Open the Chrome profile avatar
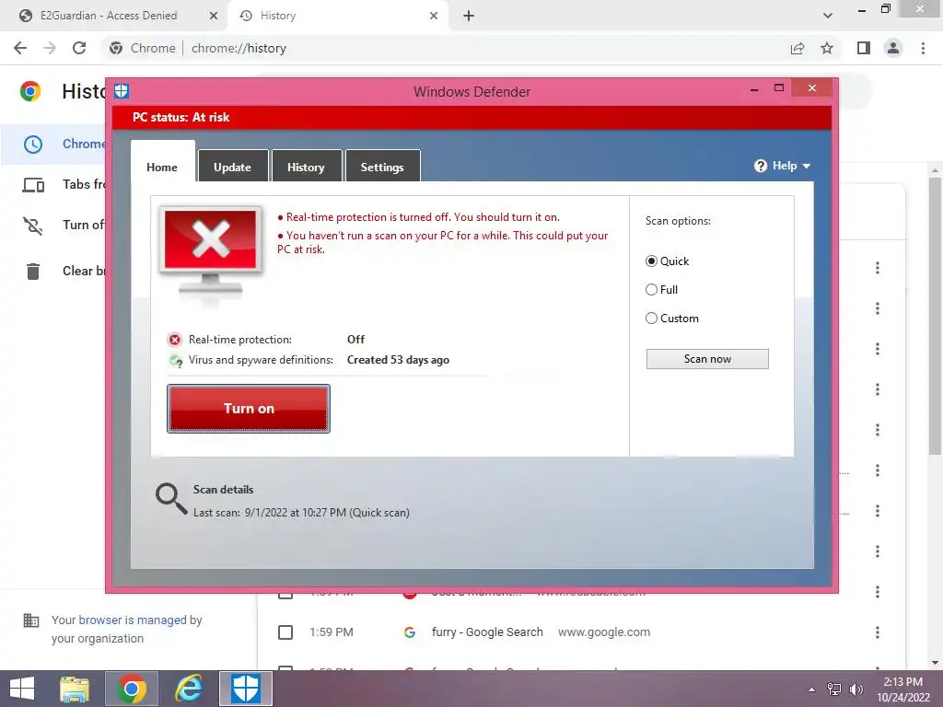 (893, 48)
